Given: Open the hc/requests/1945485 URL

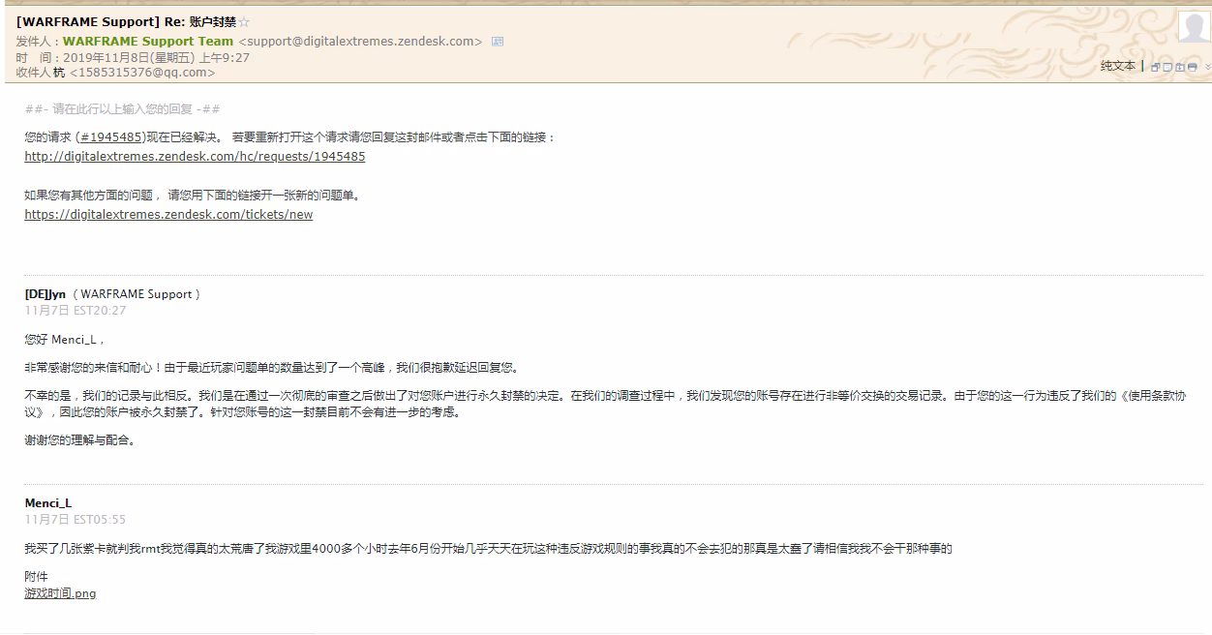Looking at the screenshot, I should pyautogui.click(x=195, y=157).
